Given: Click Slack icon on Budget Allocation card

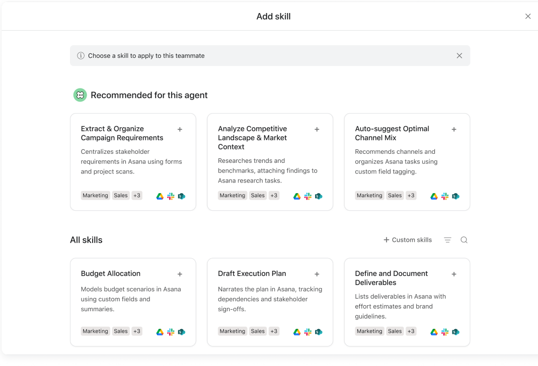Looking at the screenshot, I should [x=171, y=332].
